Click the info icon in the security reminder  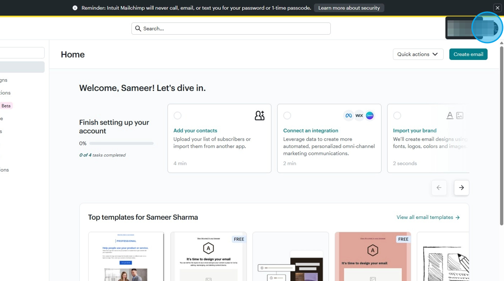pos(75,8)
